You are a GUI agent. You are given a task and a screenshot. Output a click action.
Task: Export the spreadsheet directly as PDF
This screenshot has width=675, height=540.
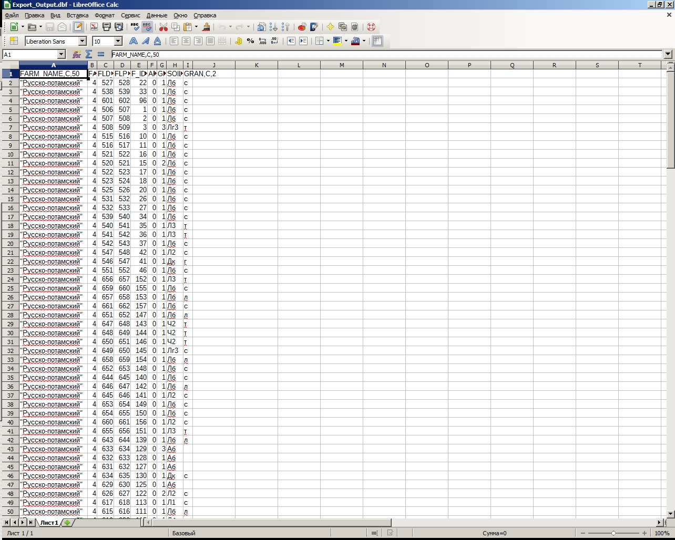point(94,27)
